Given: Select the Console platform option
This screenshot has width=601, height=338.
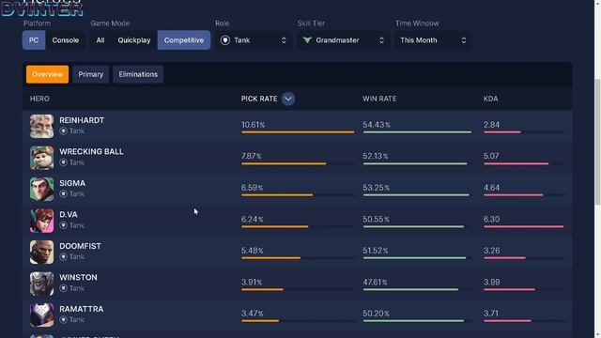Looking at the screenshot, I should click(x=66, y=39).
